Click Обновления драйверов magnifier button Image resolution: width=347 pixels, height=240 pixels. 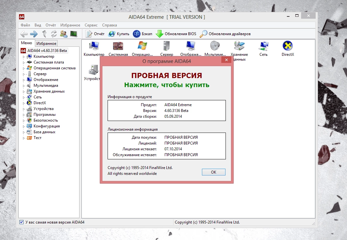225,34
